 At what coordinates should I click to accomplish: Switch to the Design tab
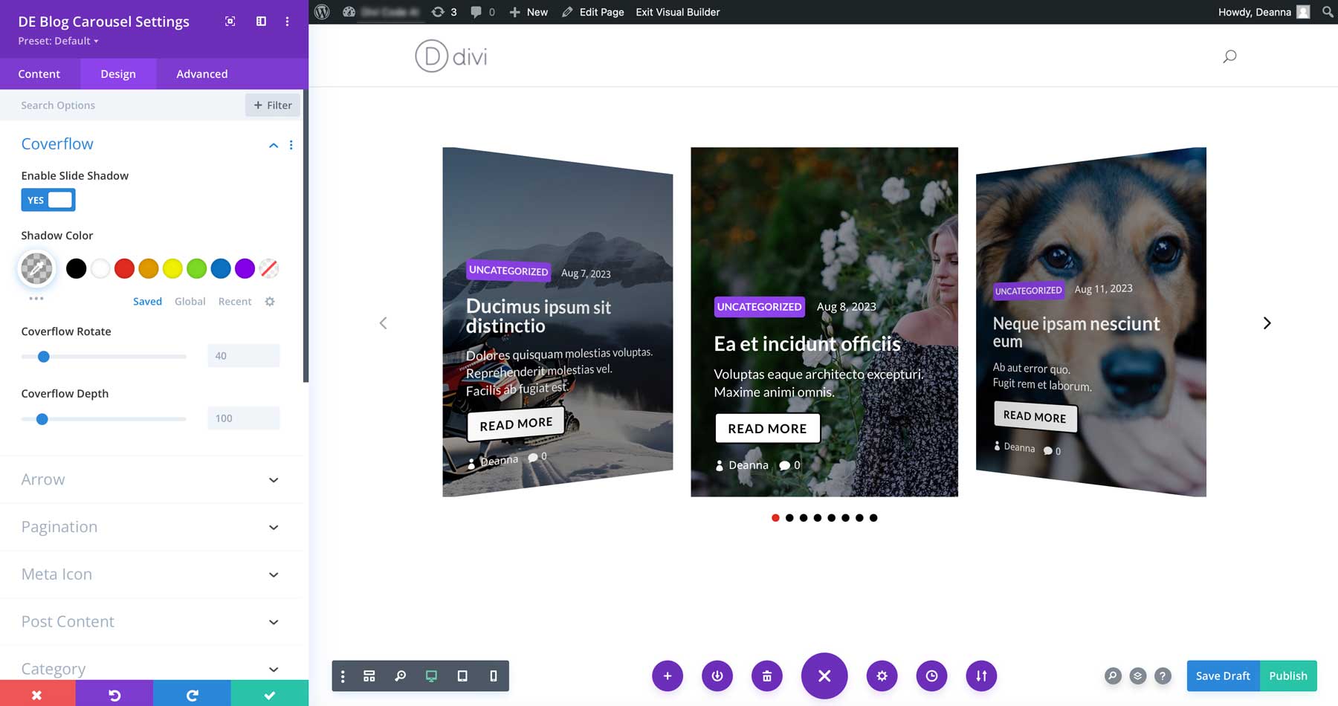118,74
